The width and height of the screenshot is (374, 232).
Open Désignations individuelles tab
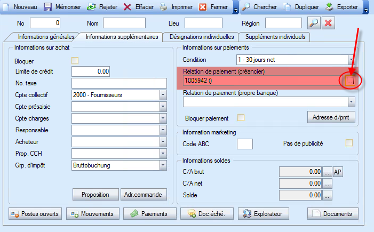click(x=202, y=37)
